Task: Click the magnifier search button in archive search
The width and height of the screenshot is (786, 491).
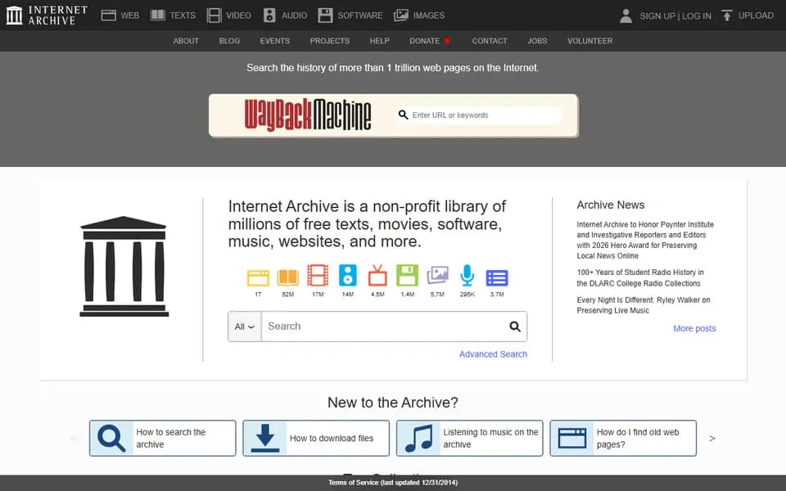Action: tap(515, 327)
